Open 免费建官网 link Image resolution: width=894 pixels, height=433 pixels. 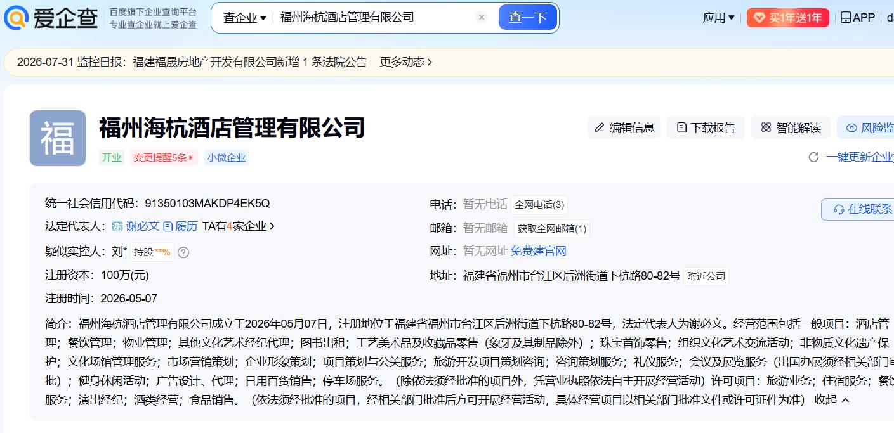click(538, 251)
